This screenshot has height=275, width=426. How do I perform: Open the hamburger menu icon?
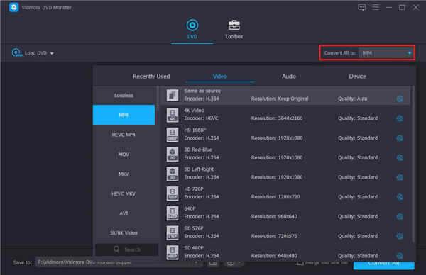tap(376, 7)
